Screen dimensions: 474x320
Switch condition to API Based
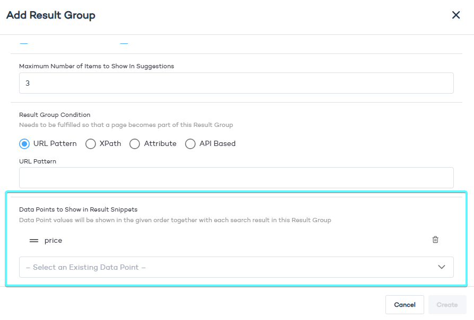(190, 144)
